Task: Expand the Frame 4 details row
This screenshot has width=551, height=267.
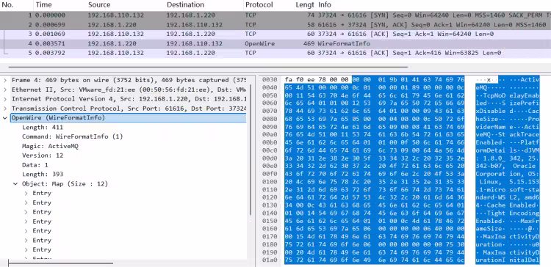Action: pyautogui.click(x=5, y=80)
